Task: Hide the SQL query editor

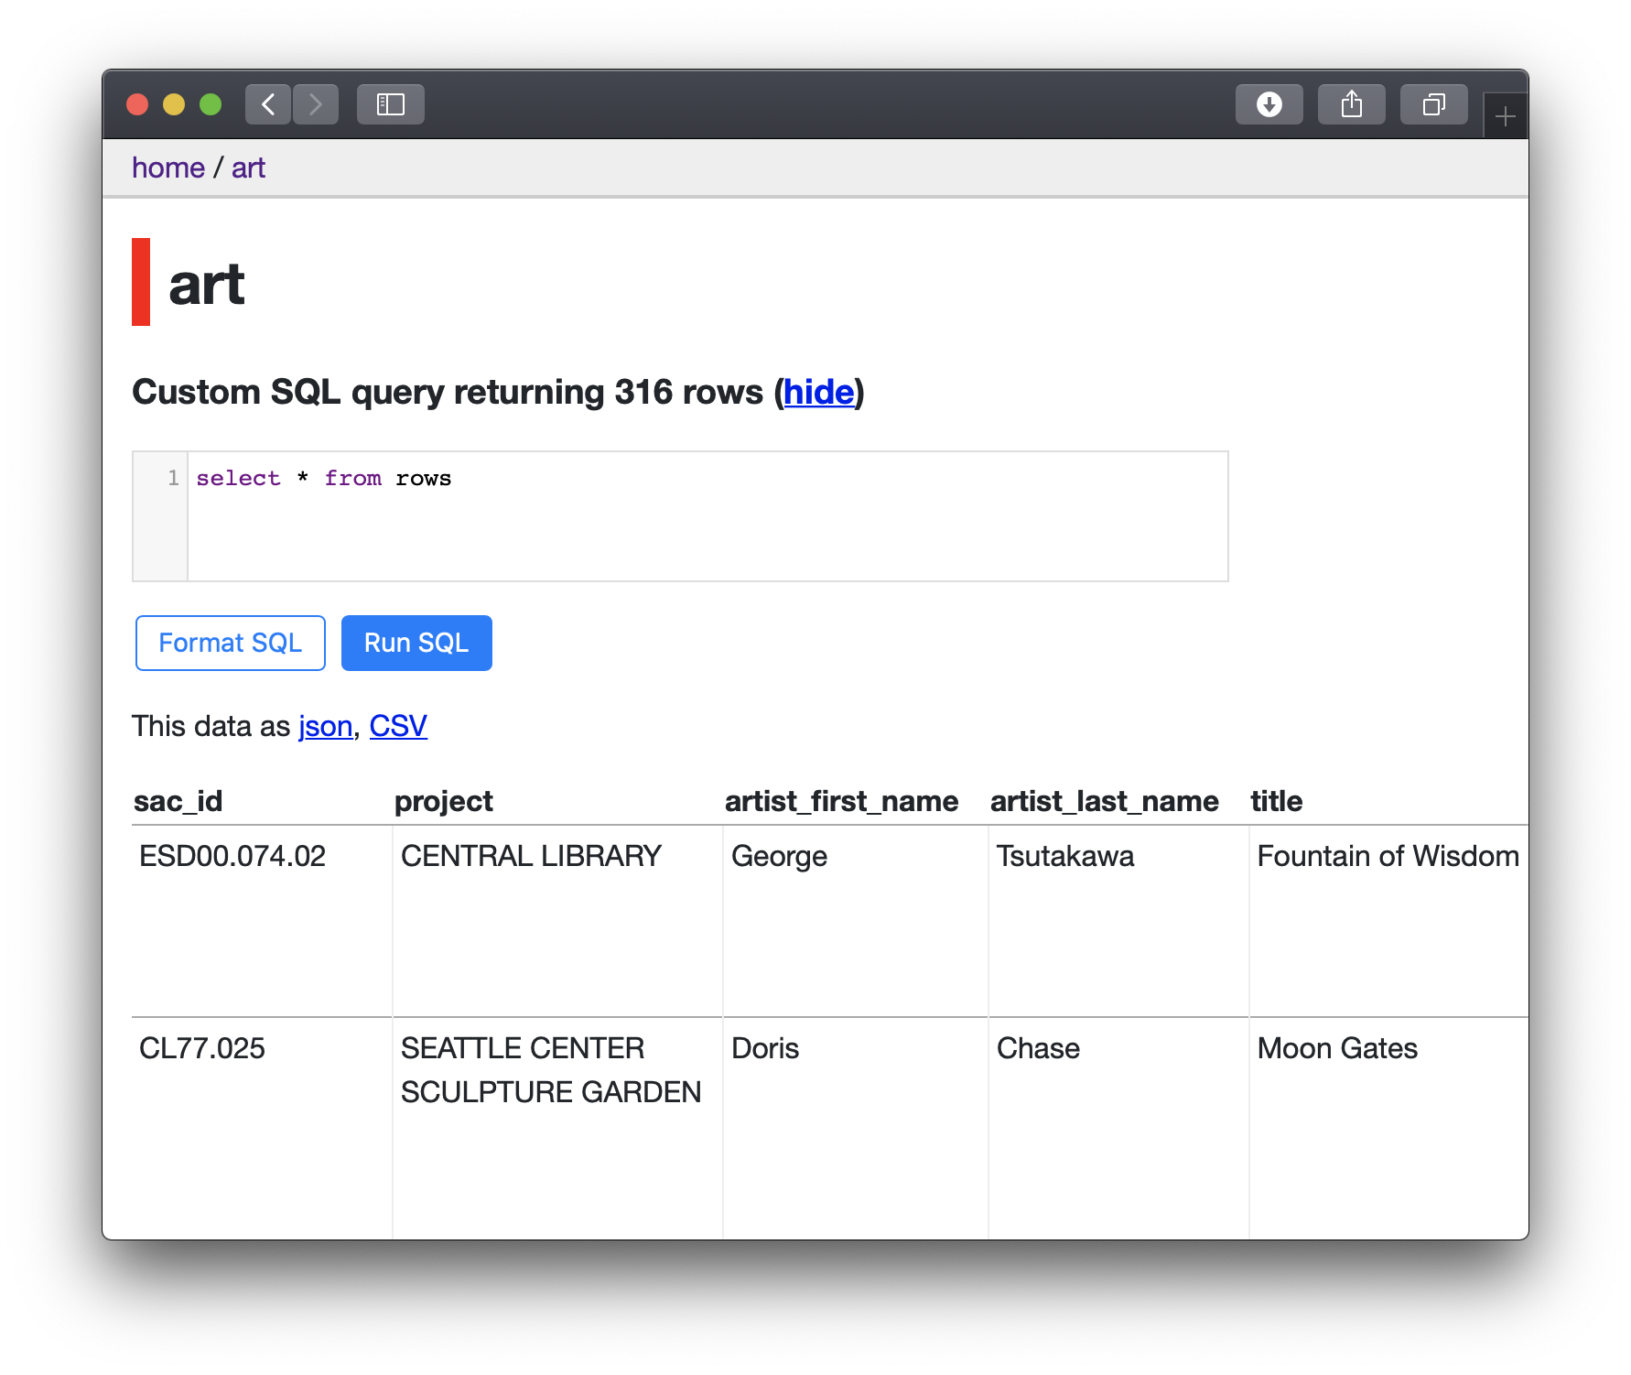Action: (x=818, y=392)
